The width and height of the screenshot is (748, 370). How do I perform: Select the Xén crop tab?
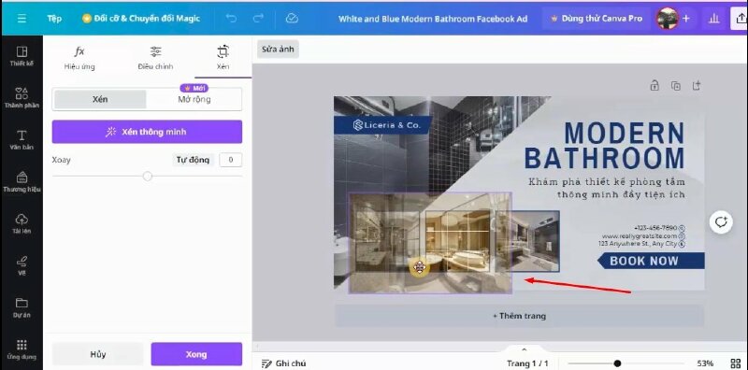pyautogui.click(x=223, y=58)
